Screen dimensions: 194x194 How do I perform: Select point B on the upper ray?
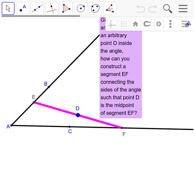(x=49, y=87)
